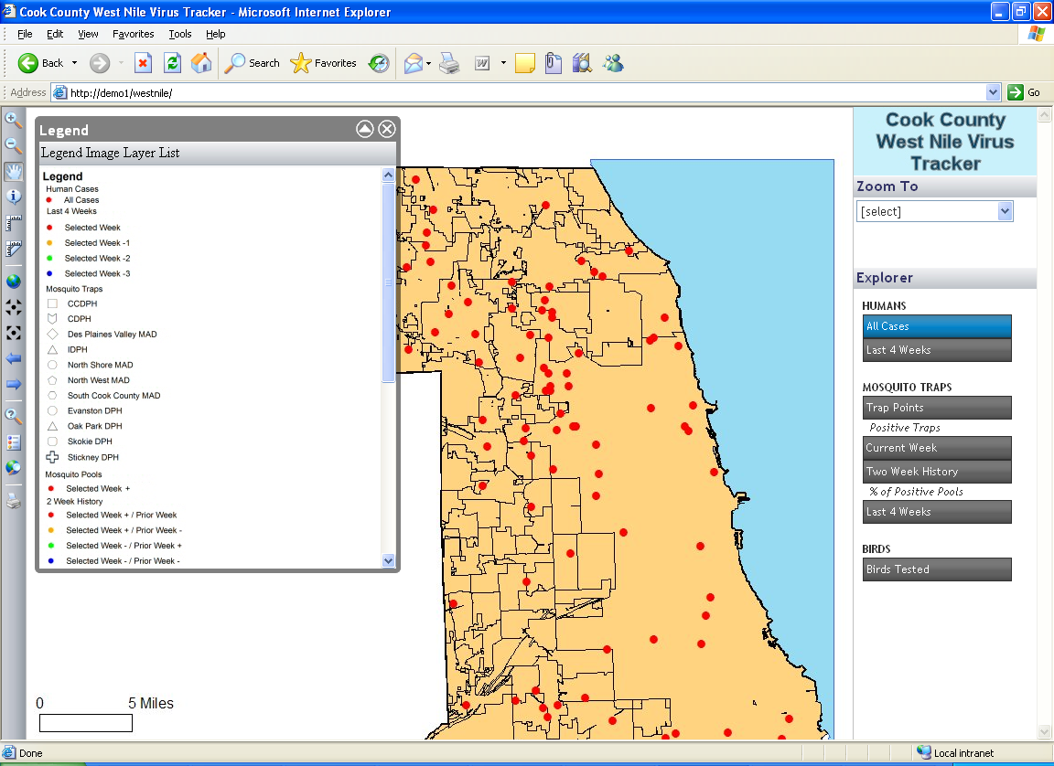Select the Zoom Out map tool
This screenshot has height=766, width=1054.
coord(14,145)
